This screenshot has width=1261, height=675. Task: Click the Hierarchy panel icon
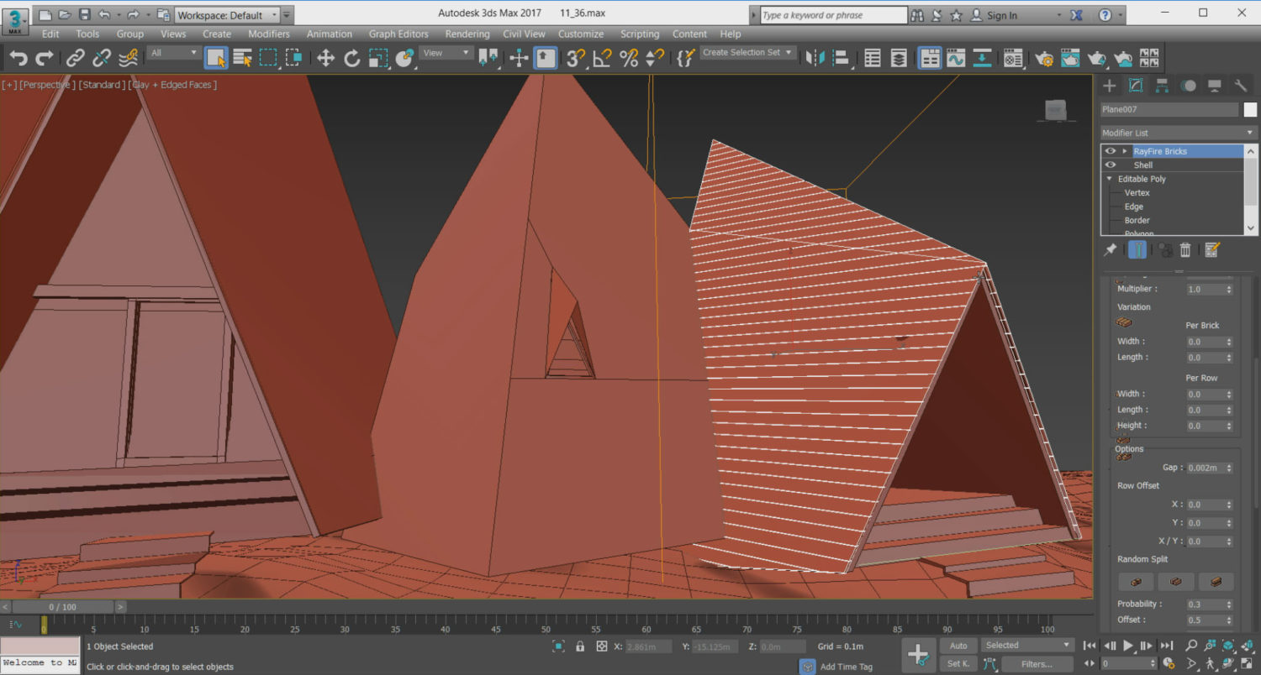point(1160,85)
